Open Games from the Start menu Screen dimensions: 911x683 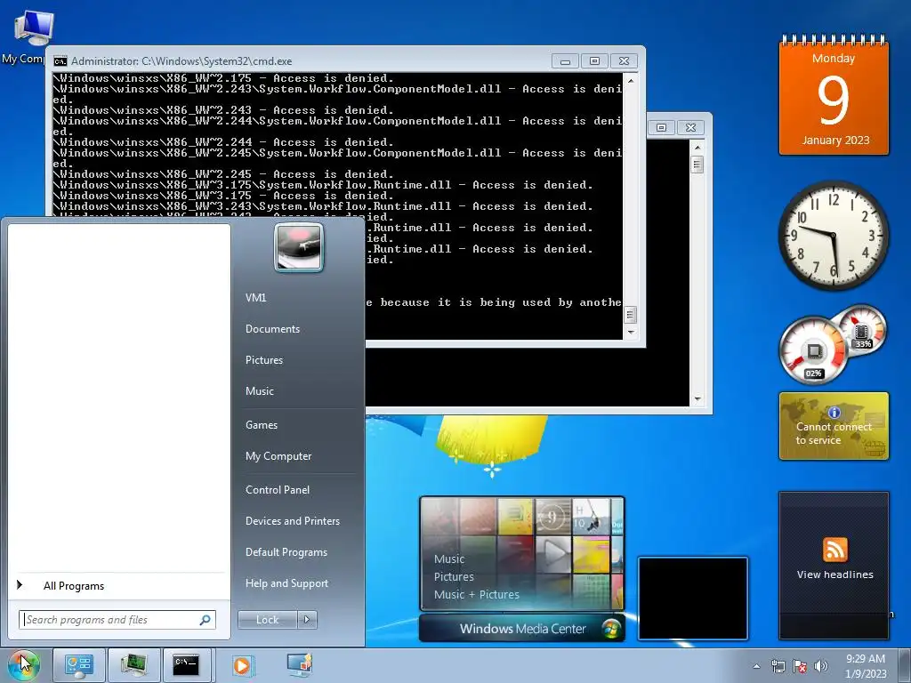(262, 425)
